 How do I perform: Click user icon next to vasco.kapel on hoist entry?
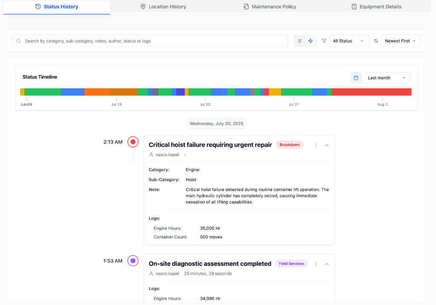click(151, 154)
